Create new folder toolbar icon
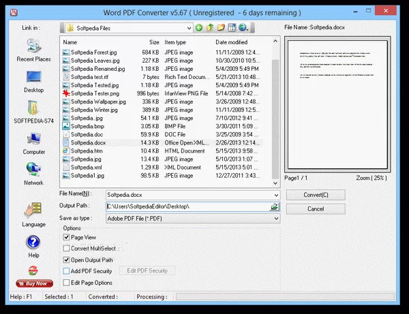 (x=221, y=28)
